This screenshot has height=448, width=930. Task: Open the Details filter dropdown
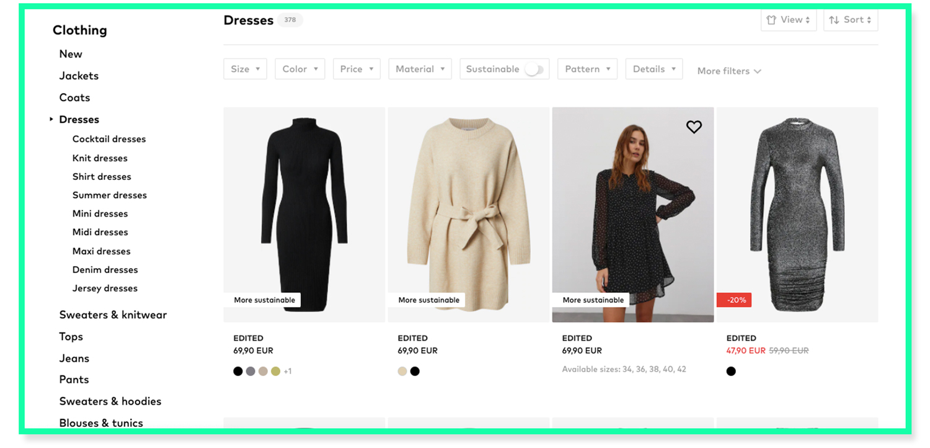point(654,69)
